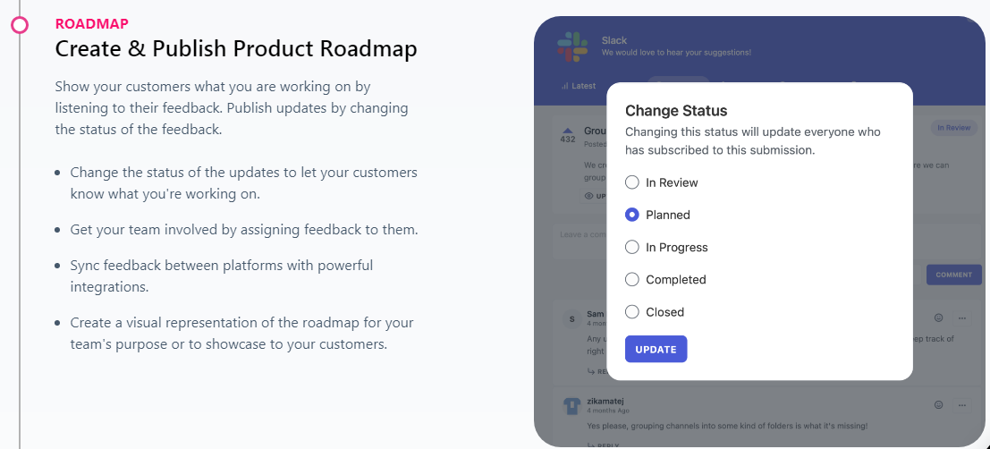Select the In Review radio option
Viewport: 990px width, 449px height.
coord(632,182)
